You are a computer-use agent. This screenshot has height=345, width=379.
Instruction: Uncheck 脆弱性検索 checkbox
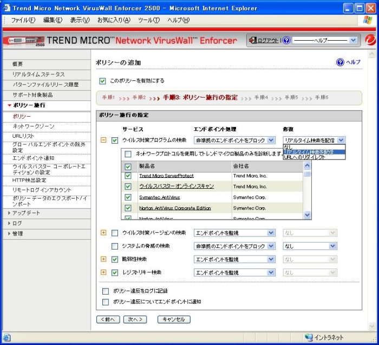pyautogui.click(x=115, y=259)
